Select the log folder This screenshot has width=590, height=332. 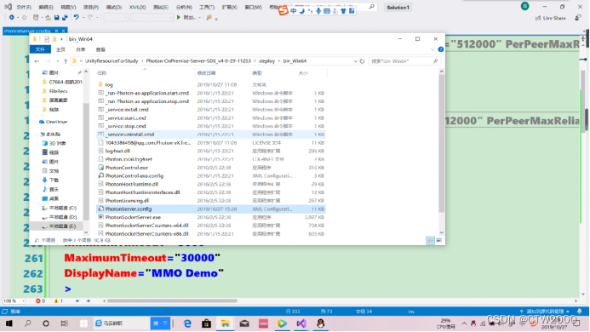(211, 84)
